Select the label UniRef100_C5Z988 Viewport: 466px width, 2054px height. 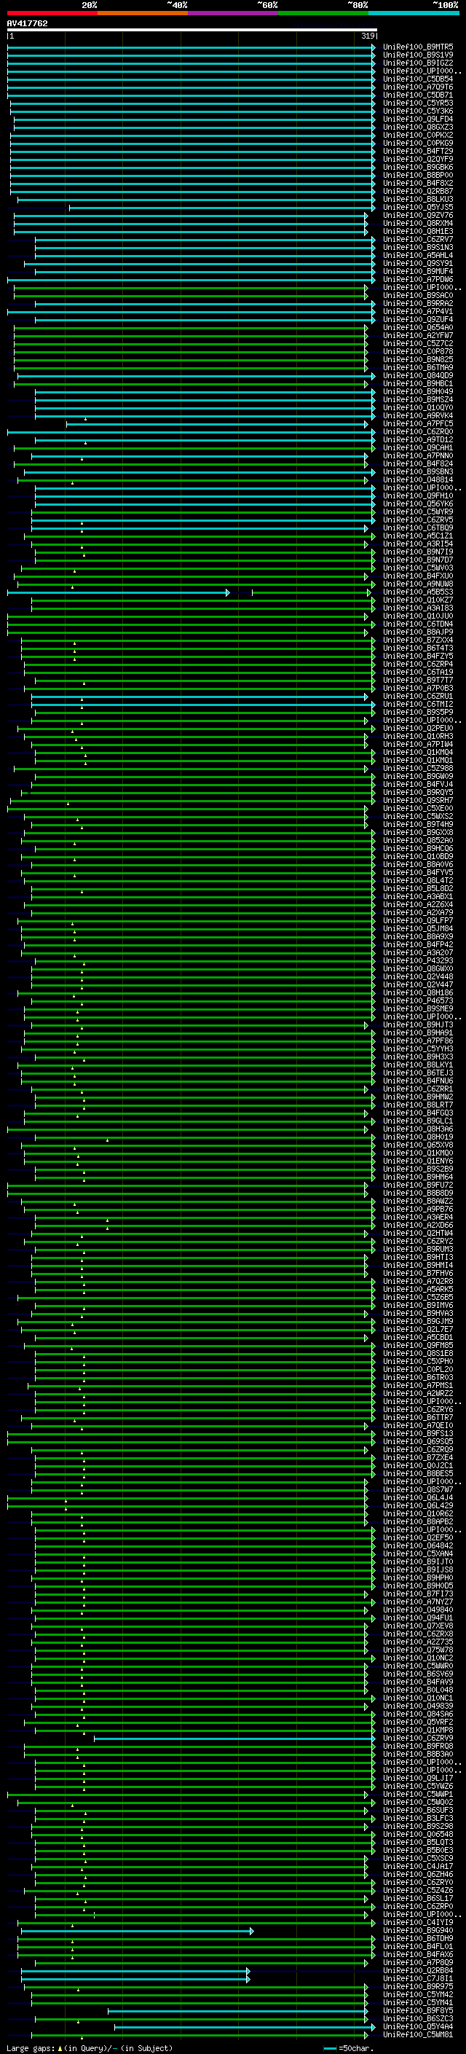(418, 768)
